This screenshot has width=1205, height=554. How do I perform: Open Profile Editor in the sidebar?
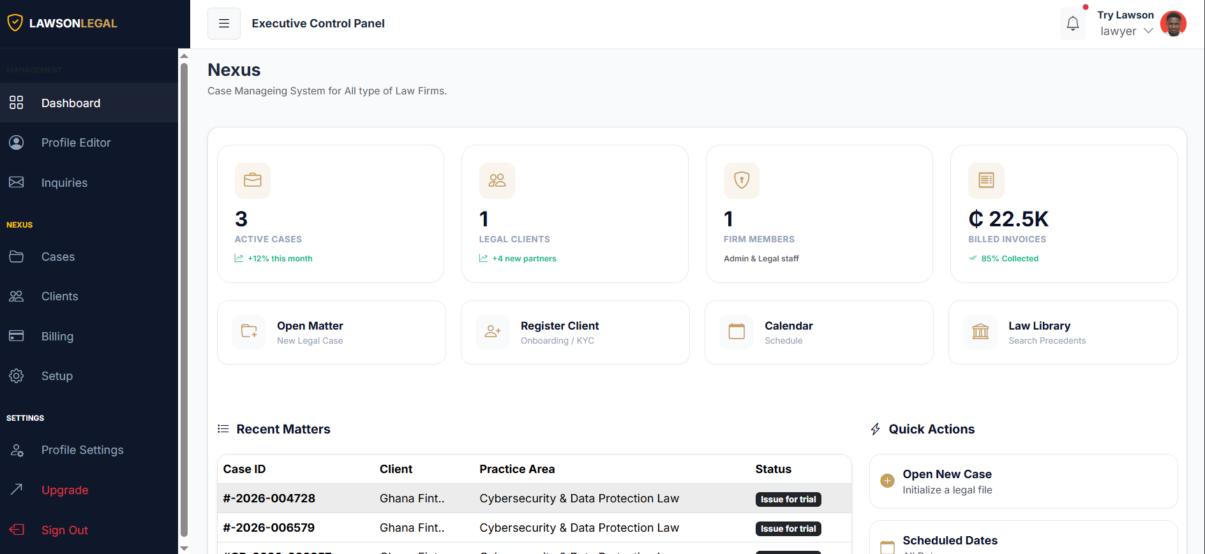[89, 143]
